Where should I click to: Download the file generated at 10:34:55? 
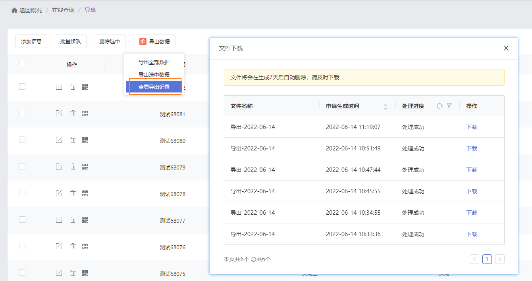[x=472, y=213]
